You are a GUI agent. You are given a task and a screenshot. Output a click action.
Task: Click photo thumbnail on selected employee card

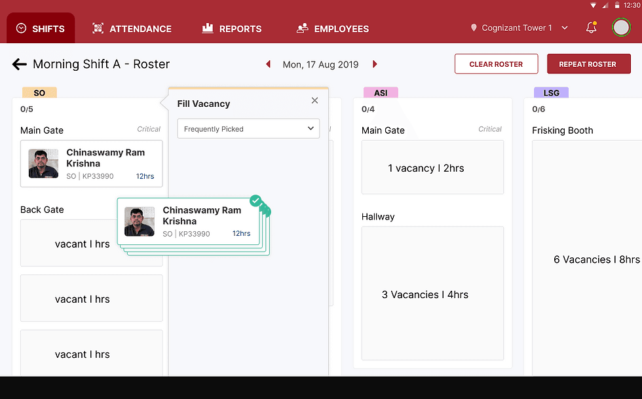tap(140, 221)
